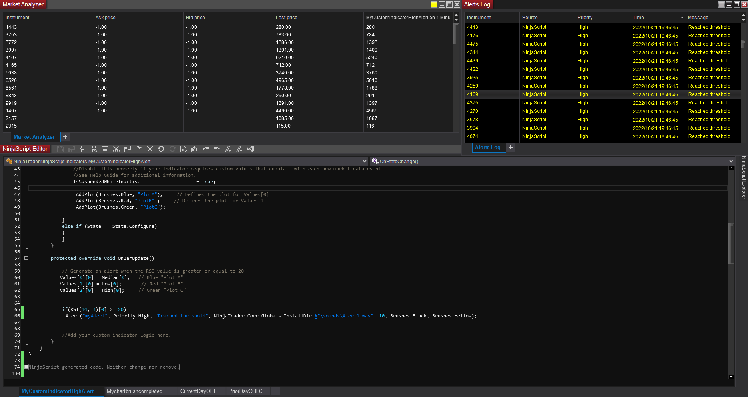Click the Paste clipboard icon

tap(139, 149)
